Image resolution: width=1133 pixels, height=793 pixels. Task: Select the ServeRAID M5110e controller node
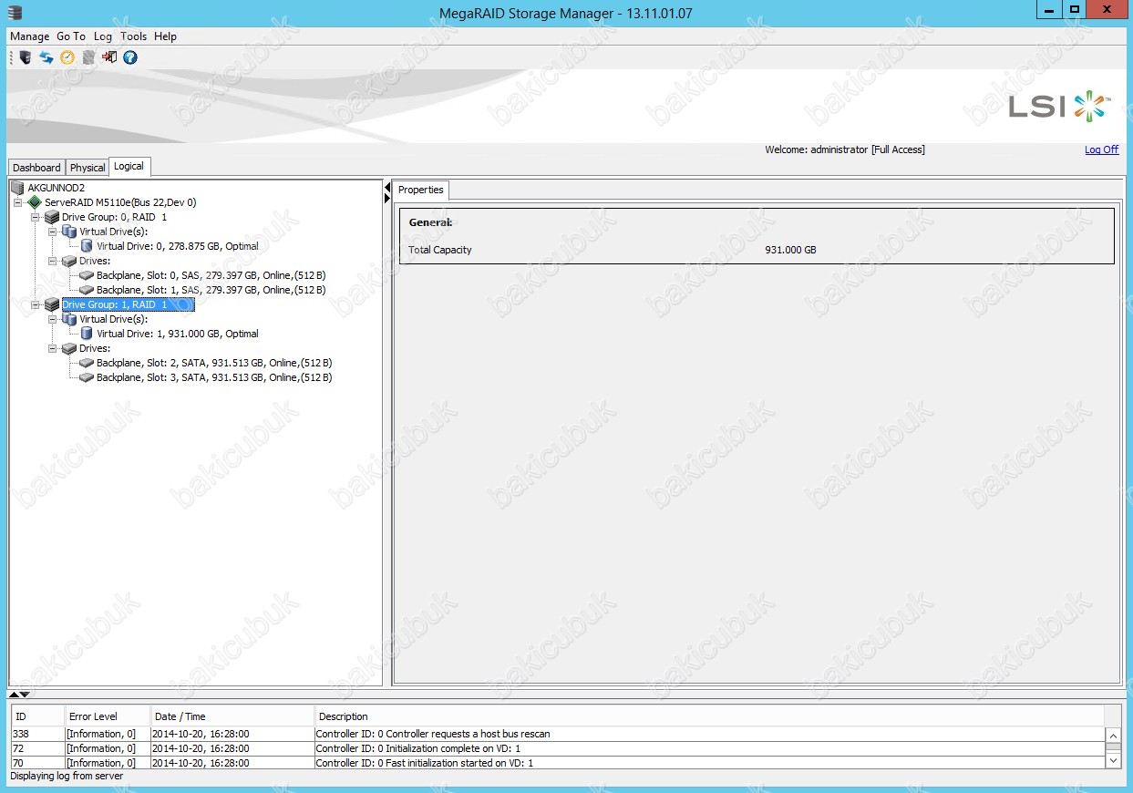(x=119, y=202)
